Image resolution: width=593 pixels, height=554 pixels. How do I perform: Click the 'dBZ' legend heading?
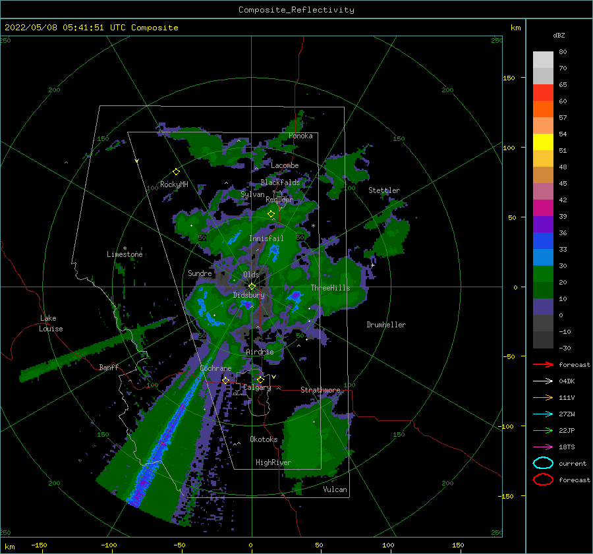pos(559,35)
